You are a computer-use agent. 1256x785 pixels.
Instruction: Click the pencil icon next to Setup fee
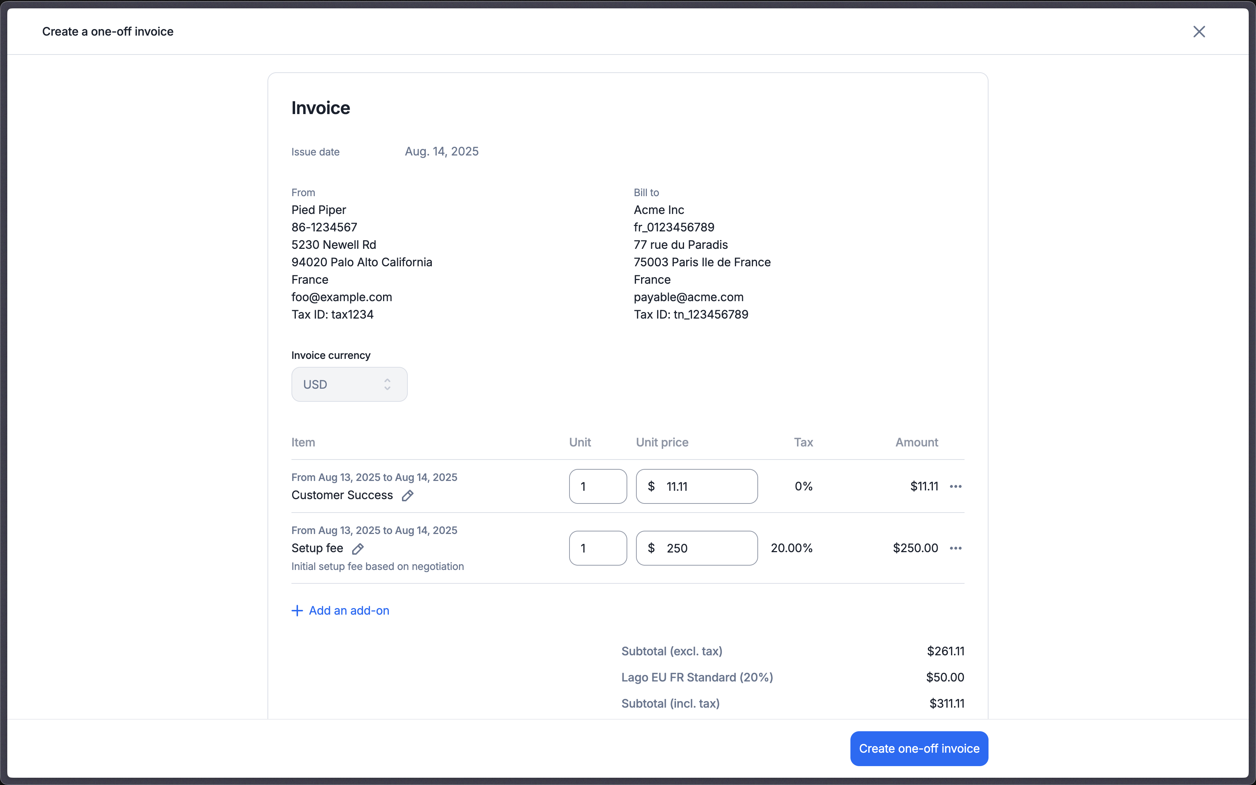(358, 549)
